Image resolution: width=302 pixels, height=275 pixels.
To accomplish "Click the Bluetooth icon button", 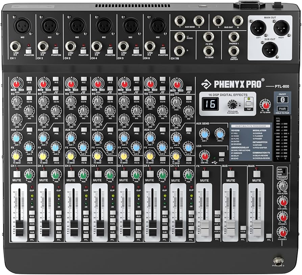I will pyautogui.click(x=282, y=100).
